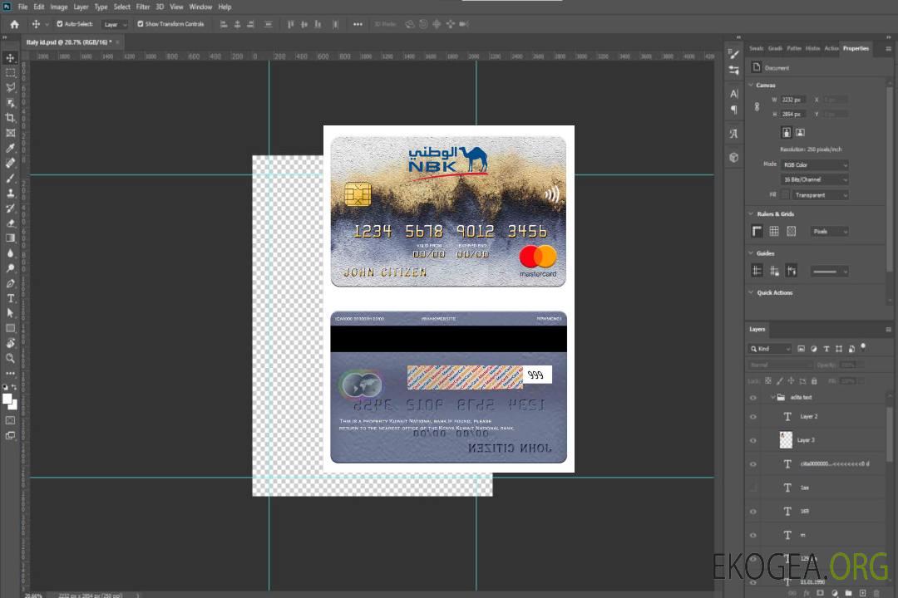Open the 16 Bits/Channel dropdown
Image resolution: width=898 pixels, height=598 pixels.
click(814, 179)
